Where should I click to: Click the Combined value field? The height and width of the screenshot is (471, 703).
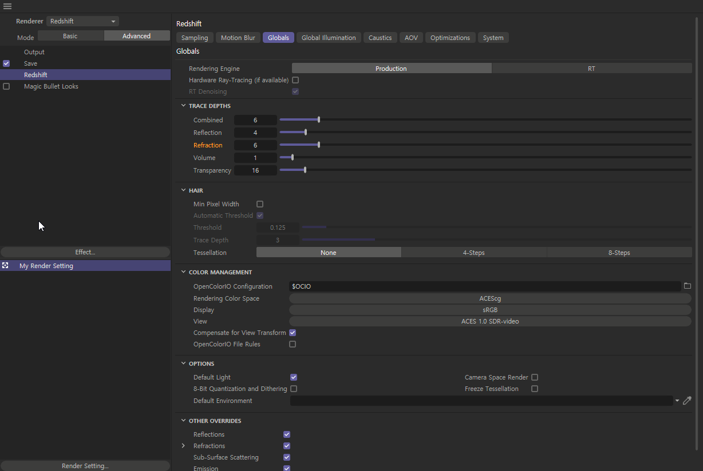pos(255,120)
